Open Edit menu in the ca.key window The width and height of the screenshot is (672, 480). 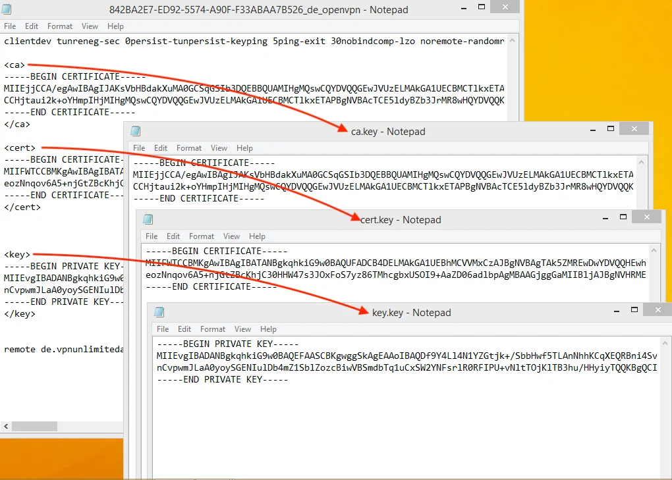point(161,148)
